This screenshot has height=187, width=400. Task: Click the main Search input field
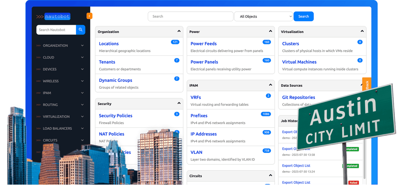pyautogui.click(x=190, y=16)
